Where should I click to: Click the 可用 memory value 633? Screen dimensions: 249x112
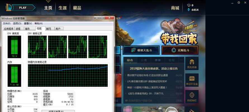coord(35,99)
